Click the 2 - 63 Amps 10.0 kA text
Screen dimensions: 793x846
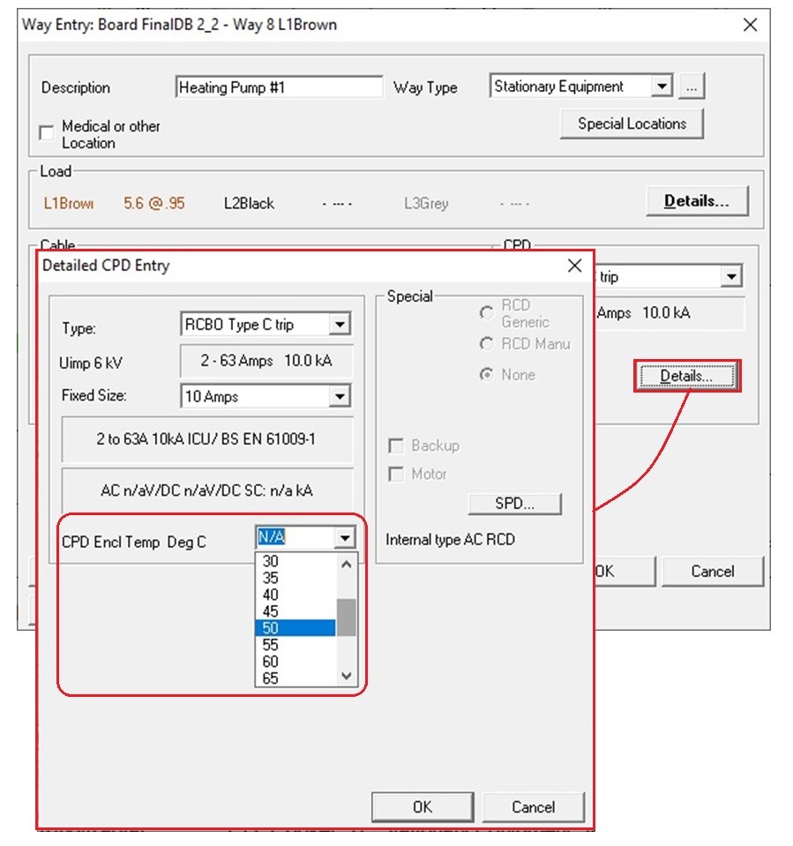pos(266,361)
